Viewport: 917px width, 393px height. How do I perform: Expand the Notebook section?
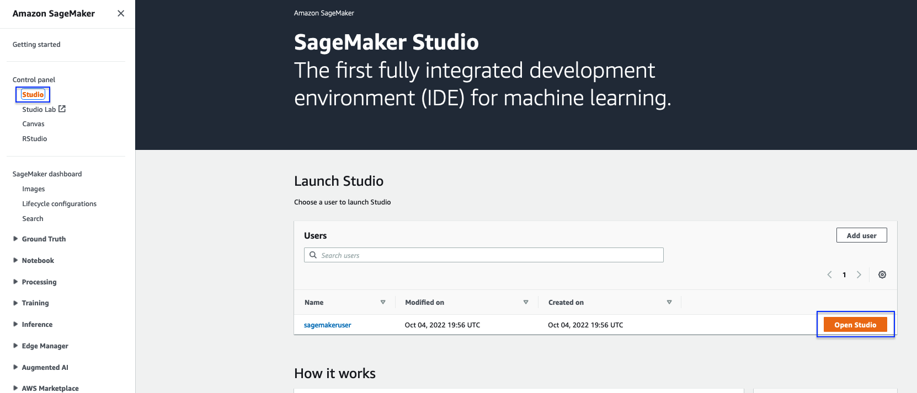[15, 260]
